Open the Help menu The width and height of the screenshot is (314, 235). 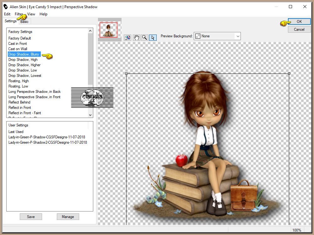point(43,14)
